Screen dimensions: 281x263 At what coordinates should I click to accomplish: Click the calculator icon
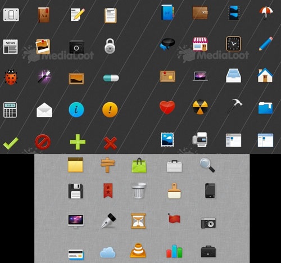coord(10,110)
